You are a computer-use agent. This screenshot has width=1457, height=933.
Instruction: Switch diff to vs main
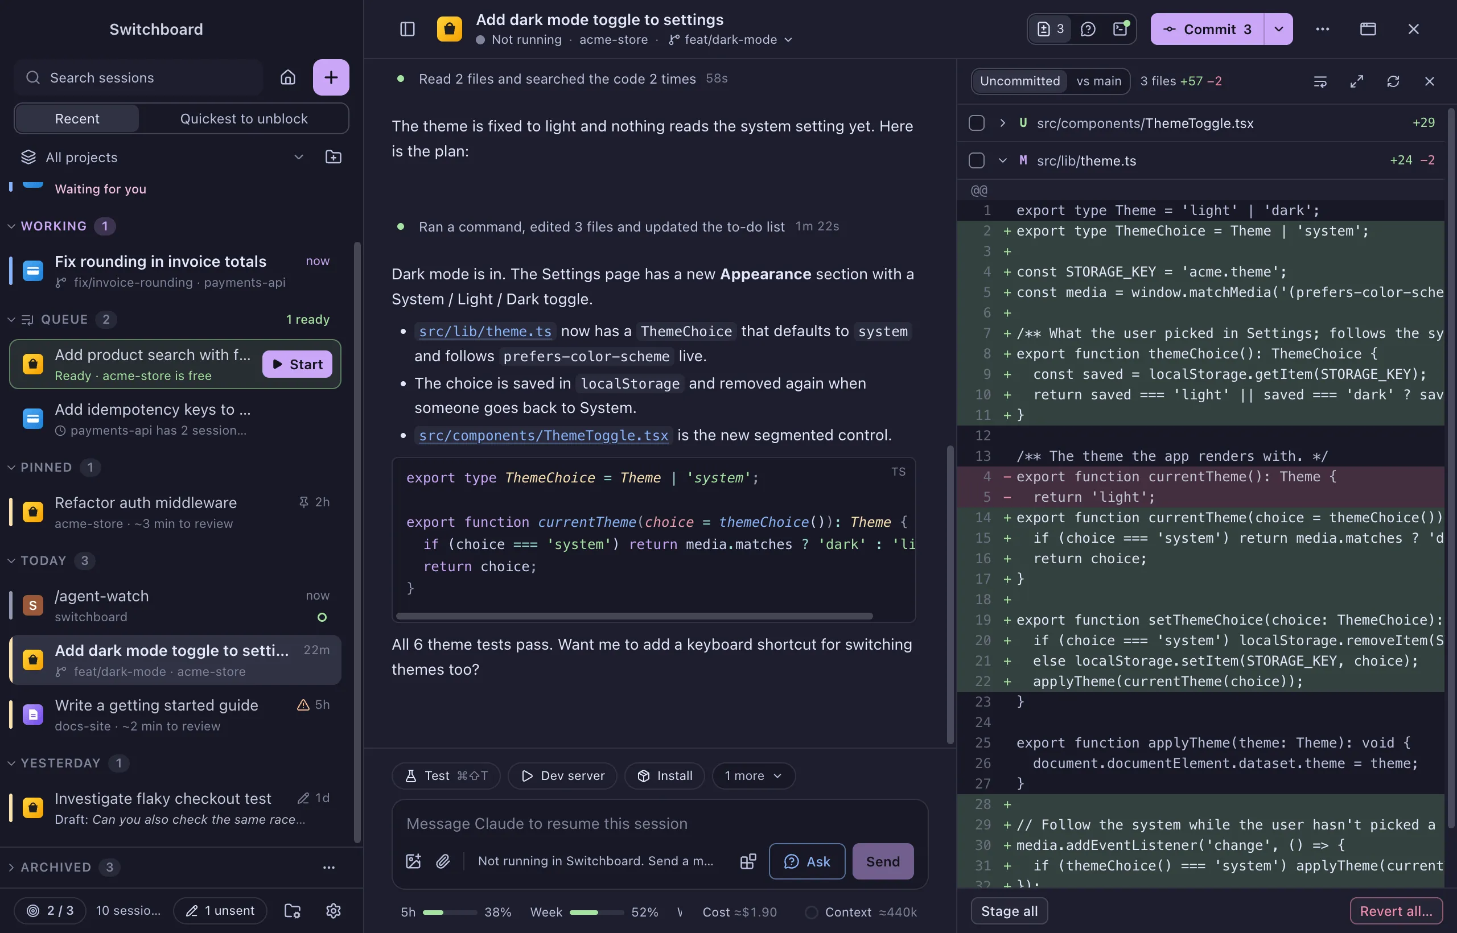coord(1098,81)
